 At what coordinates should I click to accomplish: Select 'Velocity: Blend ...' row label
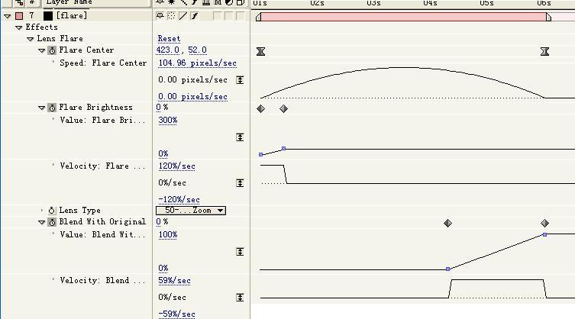tap(102, 281)
